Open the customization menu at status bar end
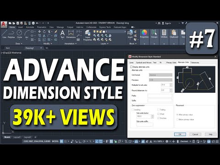Image resolution: width=220 pixels, height=165 pixels. pyautogui.click(x=217, y=142)
